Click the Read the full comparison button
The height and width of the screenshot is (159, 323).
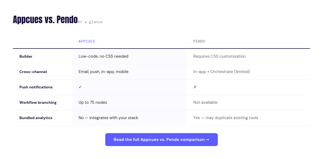pyautogui.click(x=161, y=140)
